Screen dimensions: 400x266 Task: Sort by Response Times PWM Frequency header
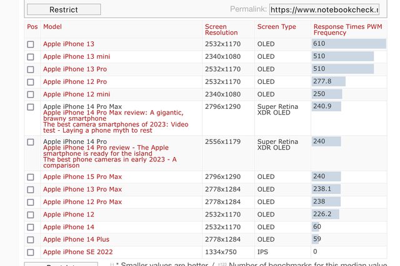[347, 29]
